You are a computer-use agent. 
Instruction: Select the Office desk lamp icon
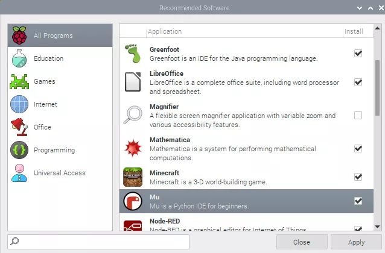coord(19,127)
